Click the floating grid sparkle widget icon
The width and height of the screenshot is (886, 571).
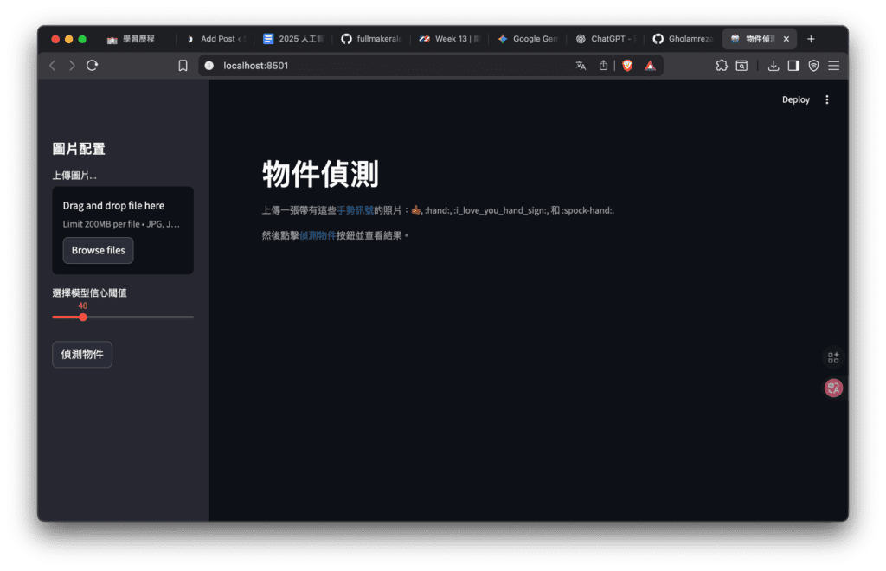[833, 357]
